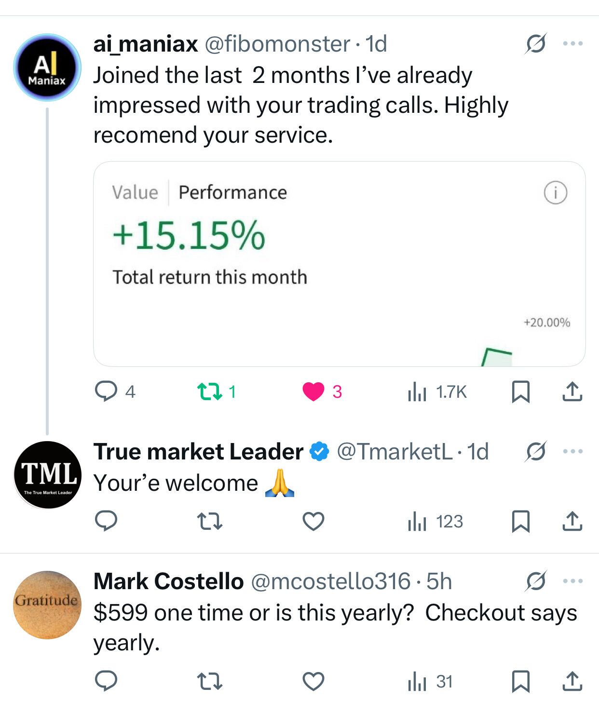
Task: Select Performance tab in embedded image
Action: coord(233,192)
